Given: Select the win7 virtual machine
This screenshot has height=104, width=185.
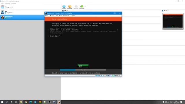Looking at the screenshot, I should tap(22, 12).
